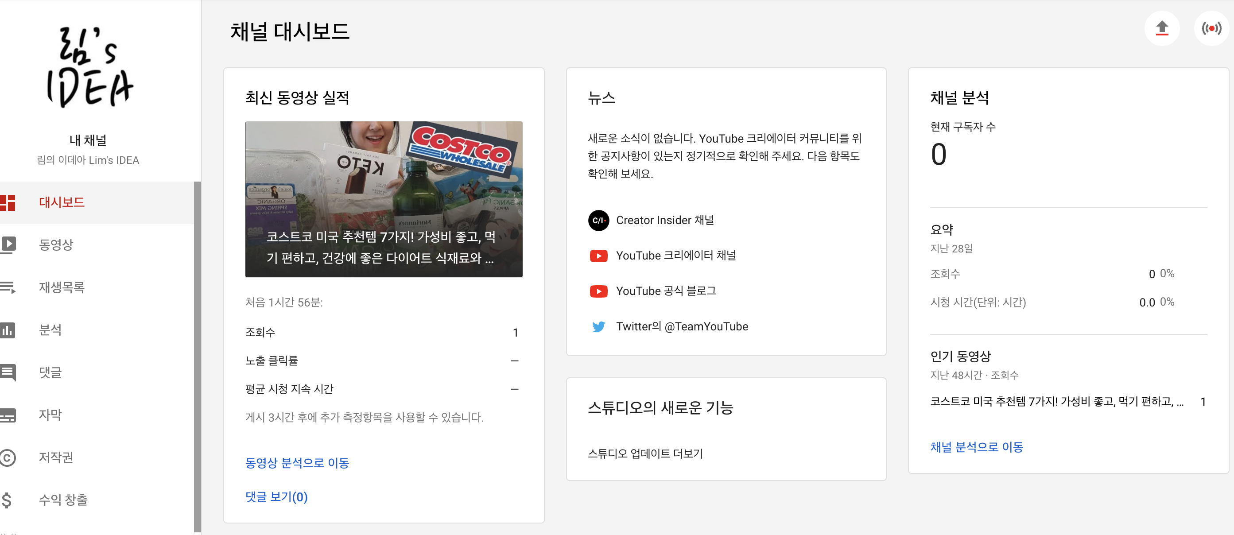1234x535 pixels.
Task: Click the dashboard grid icon in sidebar
Action: pyautogui.click(x=8, y=202)
